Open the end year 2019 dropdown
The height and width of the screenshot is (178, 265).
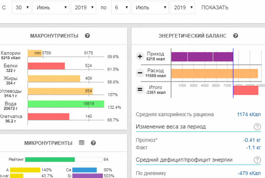click(182, 8)
